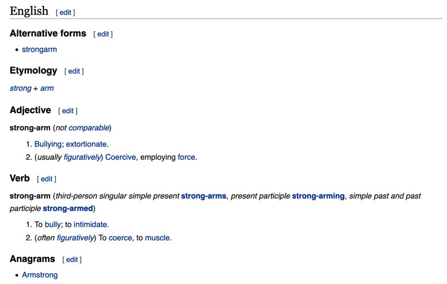
Task: Edit the Anagrams section
Action: pyautogui.click(x=72, y=260)
